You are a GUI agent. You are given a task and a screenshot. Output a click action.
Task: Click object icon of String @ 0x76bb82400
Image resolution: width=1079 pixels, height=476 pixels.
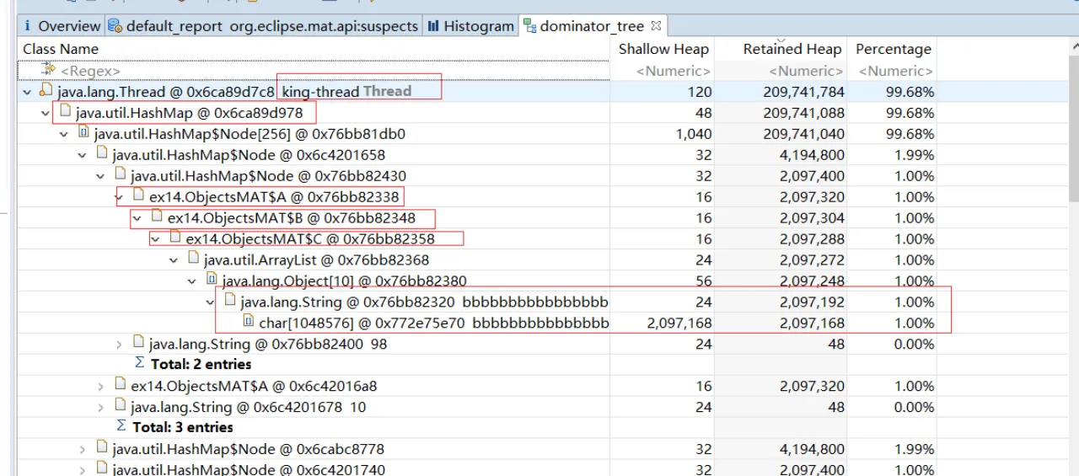(x=139, y=344)
